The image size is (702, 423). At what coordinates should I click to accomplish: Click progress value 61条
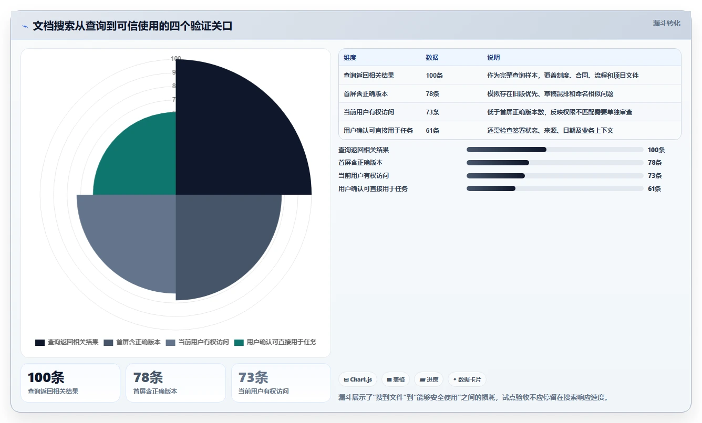click(655, 189)
